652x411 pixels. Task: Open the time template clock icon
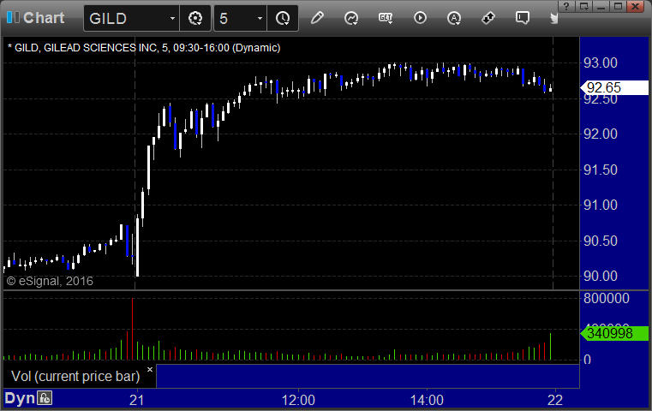pyautogui.click(x=283, y=18)
